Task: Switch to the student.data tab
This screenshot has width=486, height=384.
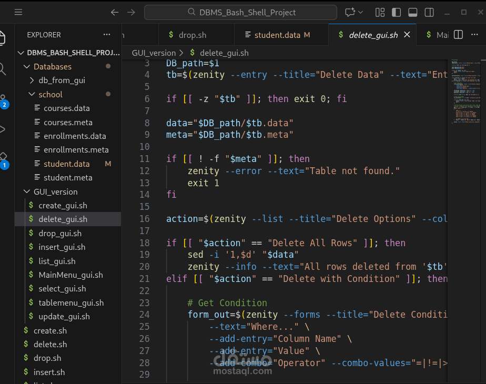Action: point(277,35)
